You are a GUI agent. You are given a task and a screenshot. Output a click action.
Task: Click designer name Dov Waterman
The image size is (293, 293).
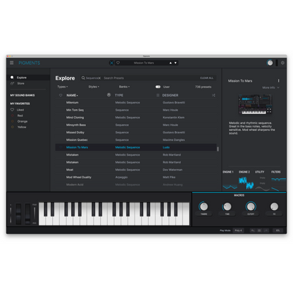173,170
